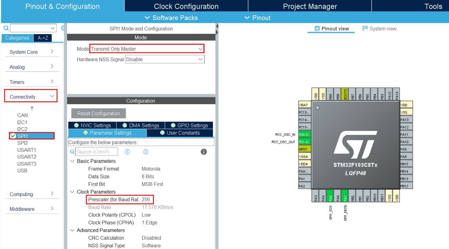Open the NVIC Settings tab

pyautogui.click(x=92, y=125)
